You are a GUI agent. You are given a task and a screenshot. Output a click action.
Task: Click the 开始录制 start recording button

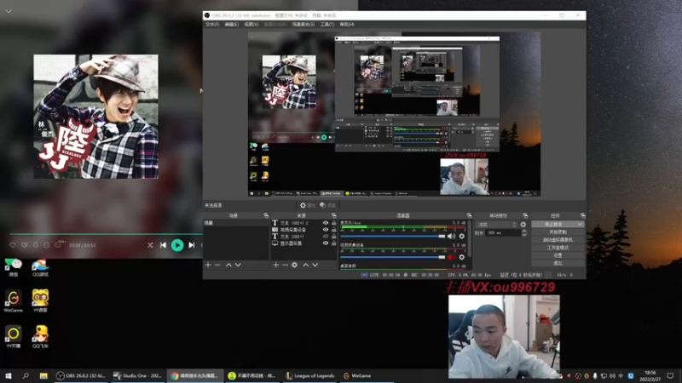click(x=558, y=232)
